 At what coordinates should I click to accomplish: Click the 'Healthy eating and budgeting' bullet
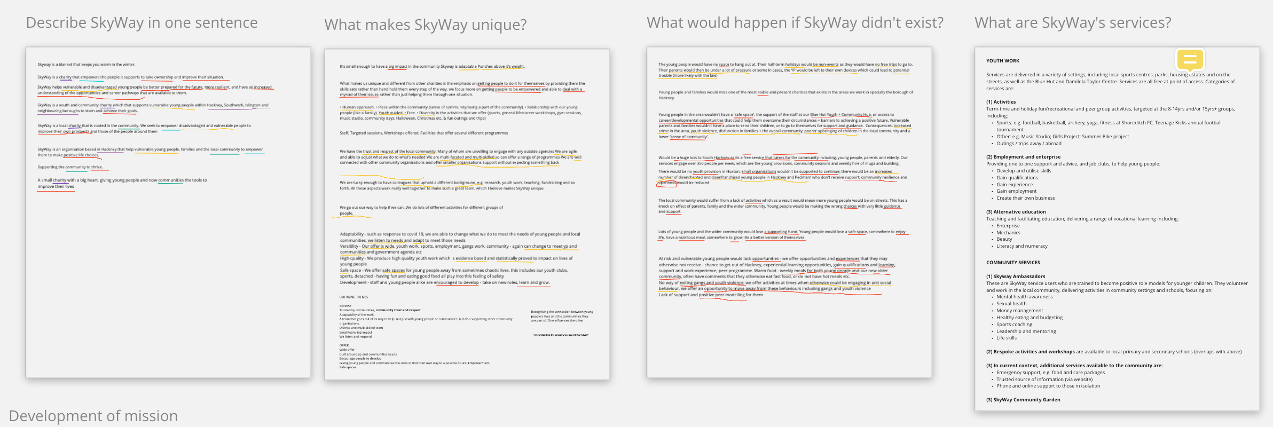point(1030,318)
